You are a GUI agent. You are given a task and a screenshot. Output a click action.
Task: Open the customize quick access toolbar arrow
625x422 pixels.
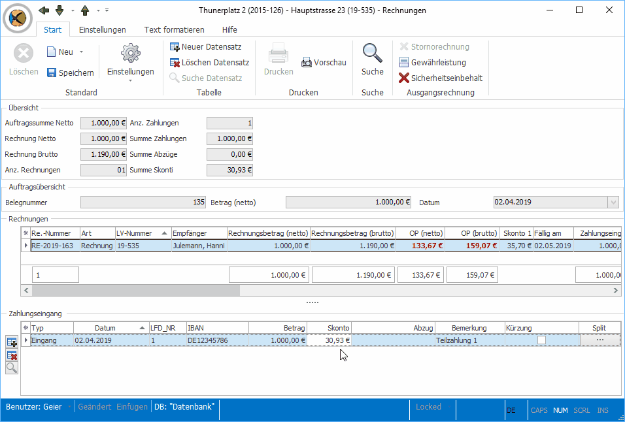tap(107, 10)
